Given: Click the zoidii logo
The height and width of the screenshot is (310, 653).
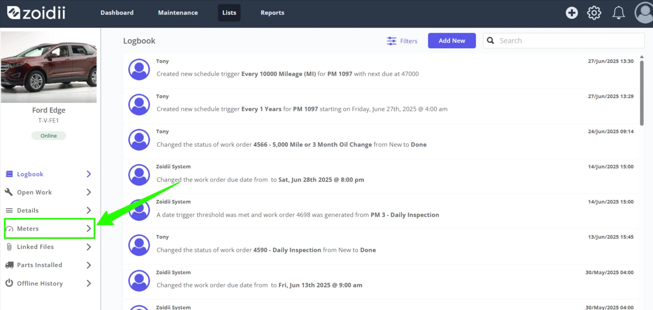Looking at the screenshot, I should coord(36,13).
